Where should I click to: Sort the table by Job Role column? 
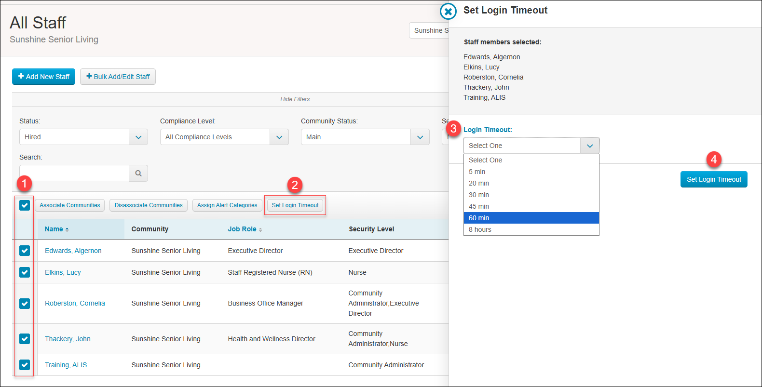pyautogui.click(x=245, y=229)
